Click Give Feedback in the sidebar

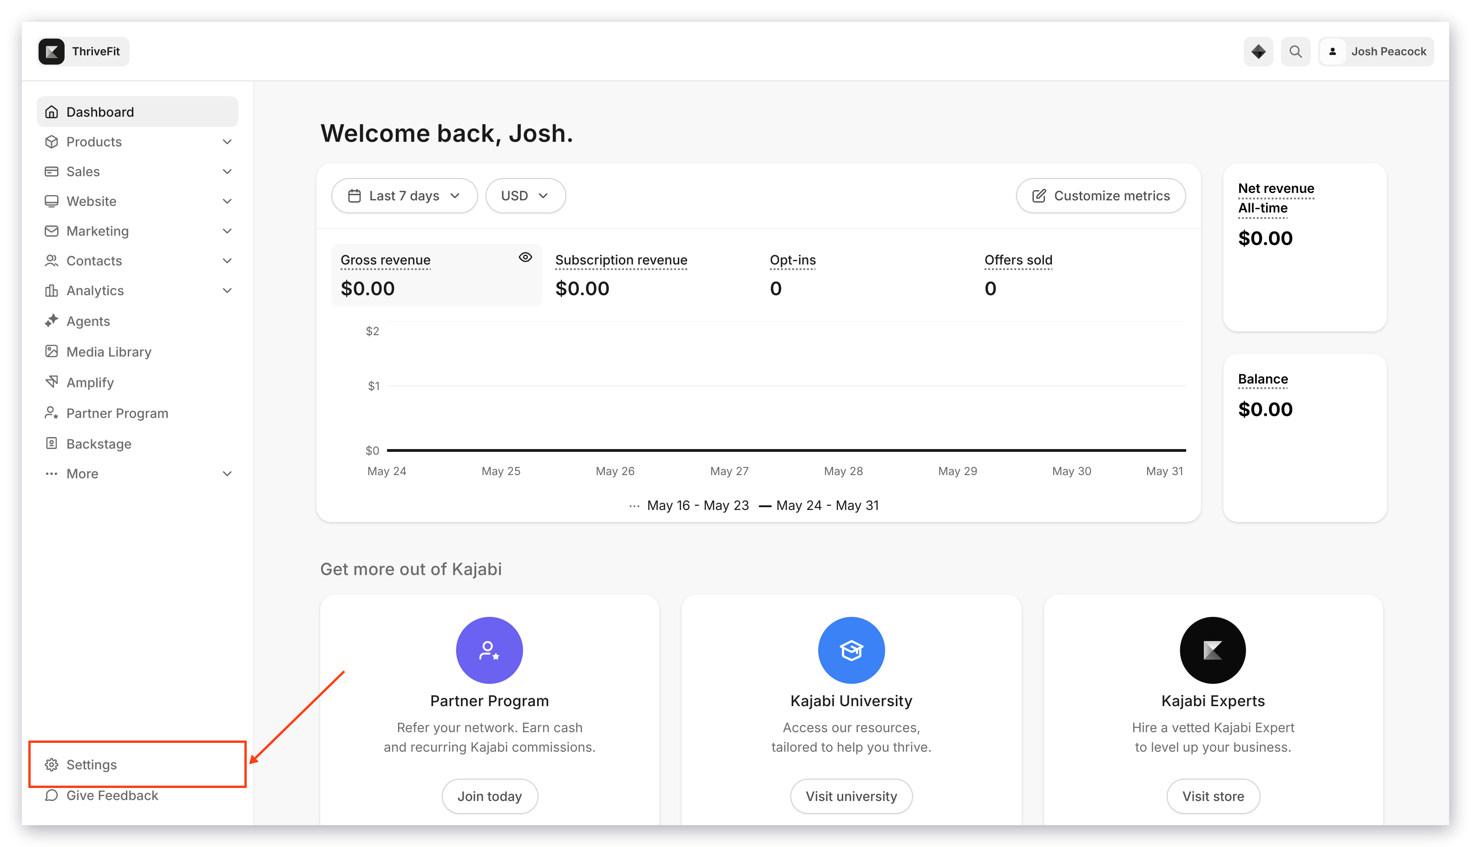point(137,794)
